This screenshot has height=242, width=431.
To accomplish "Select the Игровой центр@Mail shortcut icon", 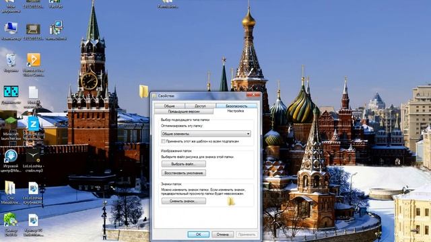I will click(11, 157).
